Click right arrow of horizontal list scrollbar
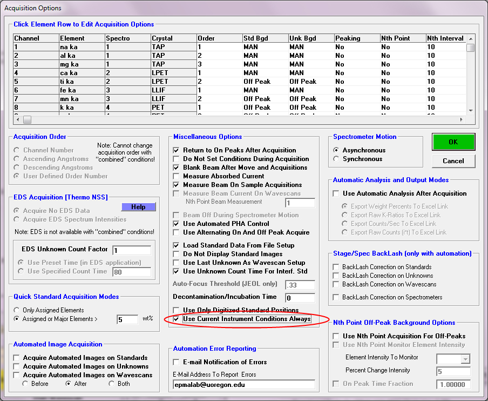 (461, 119)
